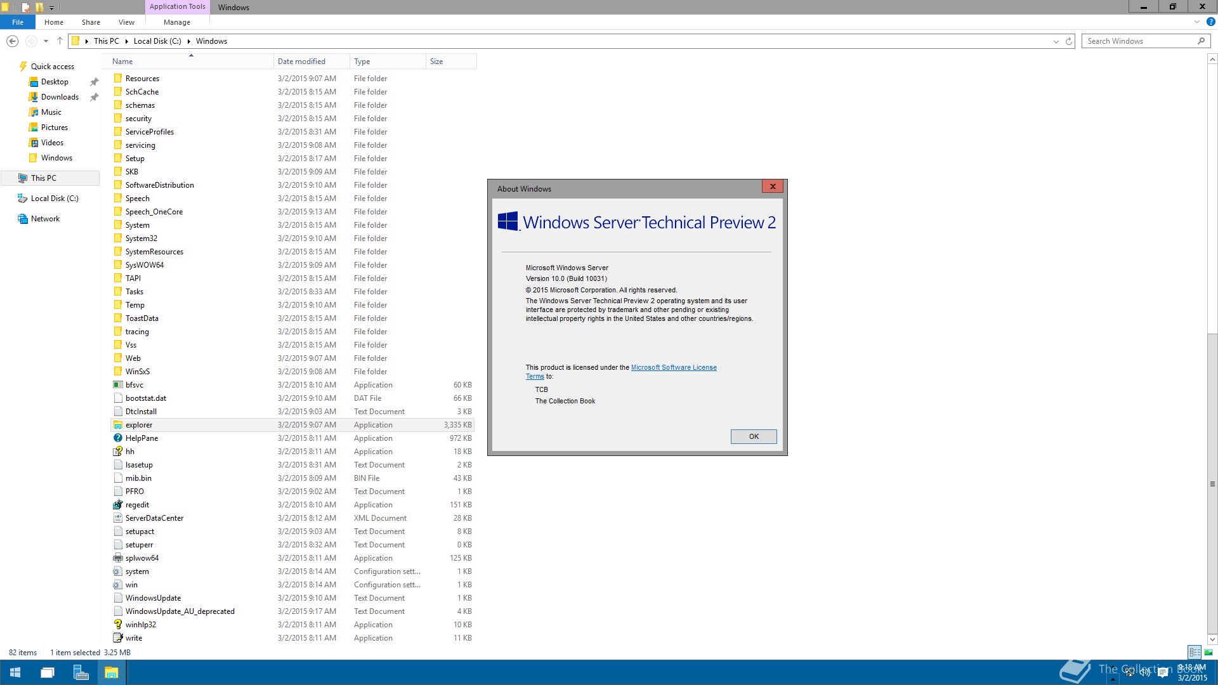Open the Microsoft Software License Terms link

[674, 368]
